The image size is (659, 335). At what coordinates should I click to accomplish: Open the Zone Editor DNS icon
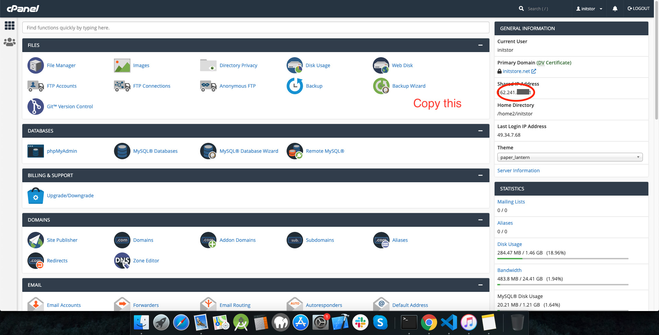(x=122, y=261)
